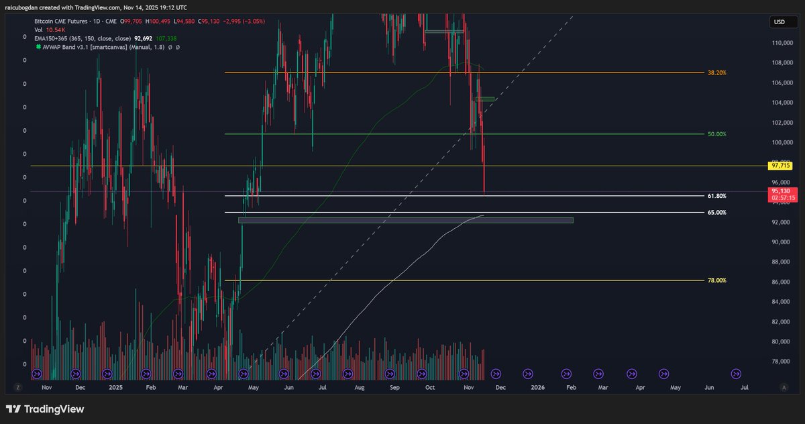Click the event marker above the 2025 label
Screen dimensions: 805x424
(x=107, y=374)
